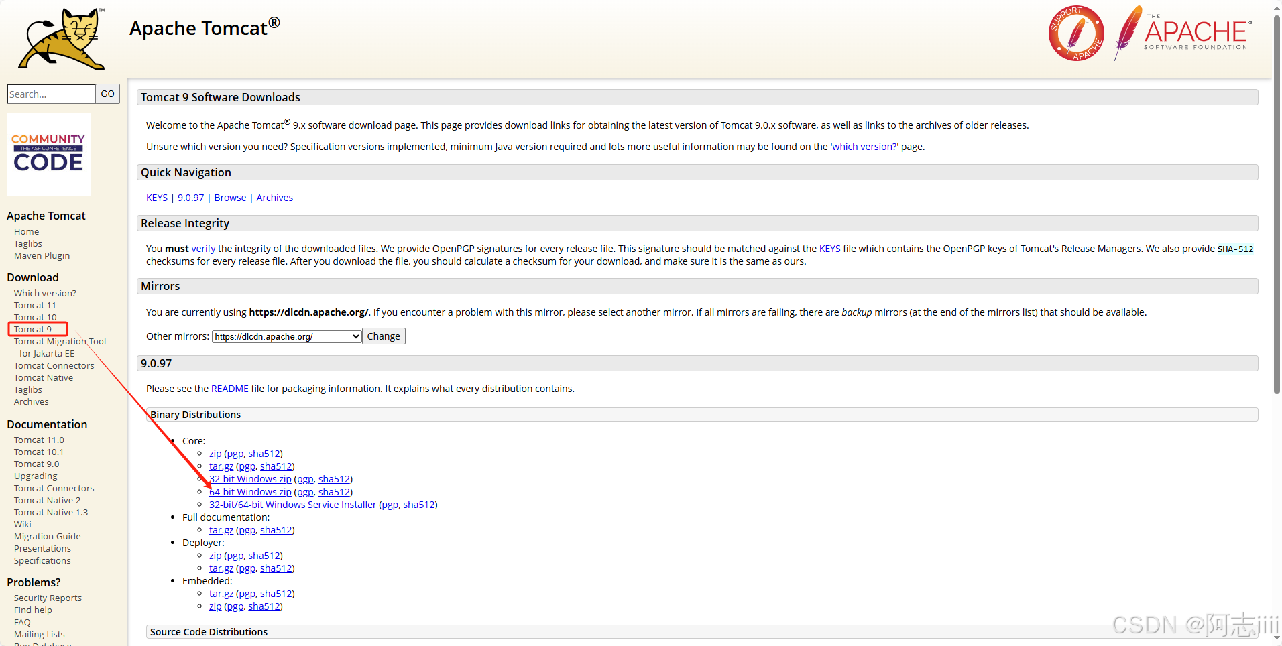
Task: Download the Embedded tar.gz
Action: (x=221, y=594)
